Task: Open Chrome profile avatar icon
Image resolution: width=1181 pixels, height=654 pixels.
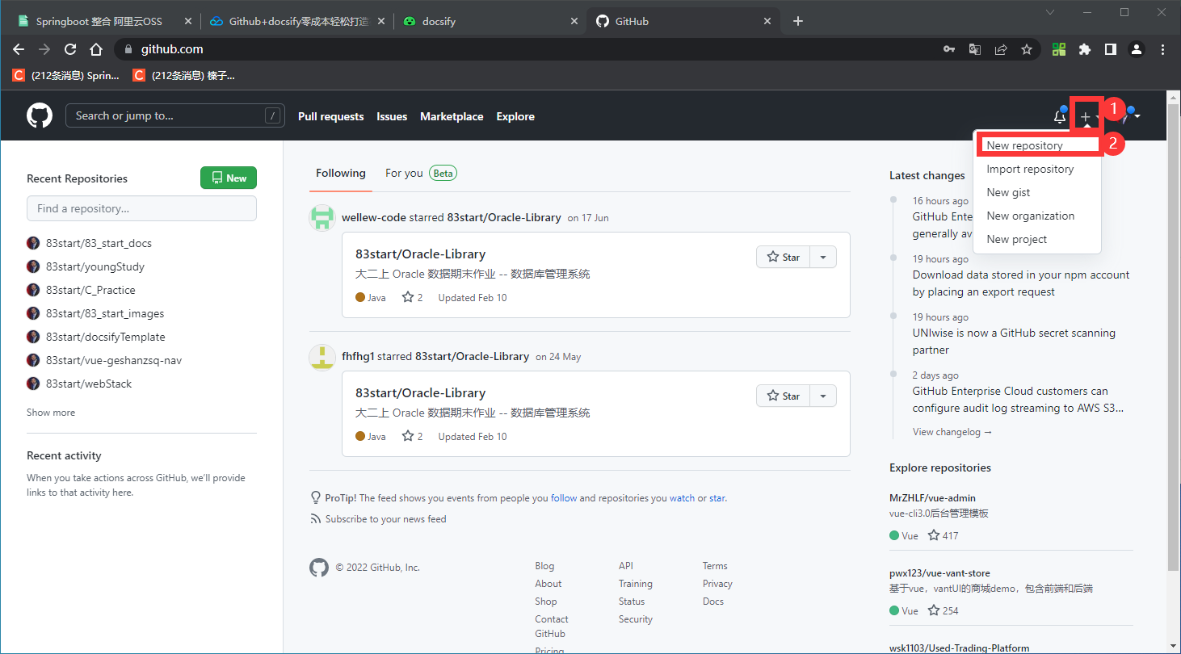Action: coord(1137,49)
